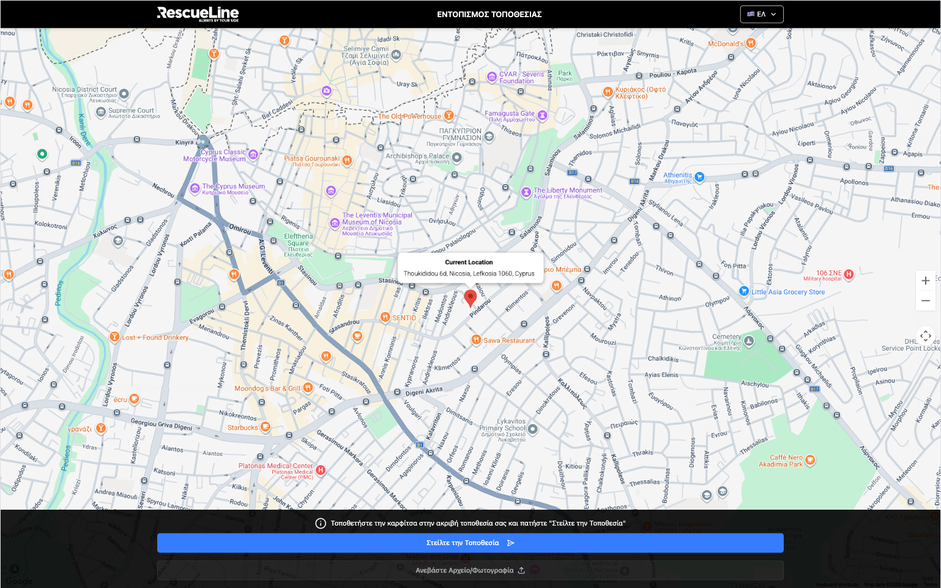This screenshot has height=588, width=941.
Task: Select Starbucks coffee marker icon
Action: coord(265,426)
